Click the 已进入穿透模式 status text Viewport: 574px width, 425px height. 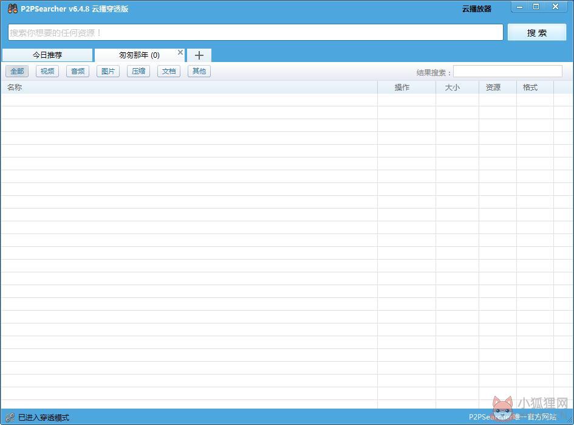tap(44, 417)
